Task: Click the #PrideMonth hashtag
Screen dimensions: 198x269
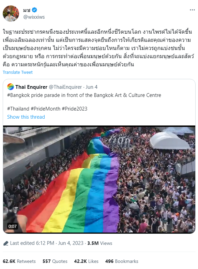Action: (46, 109)
